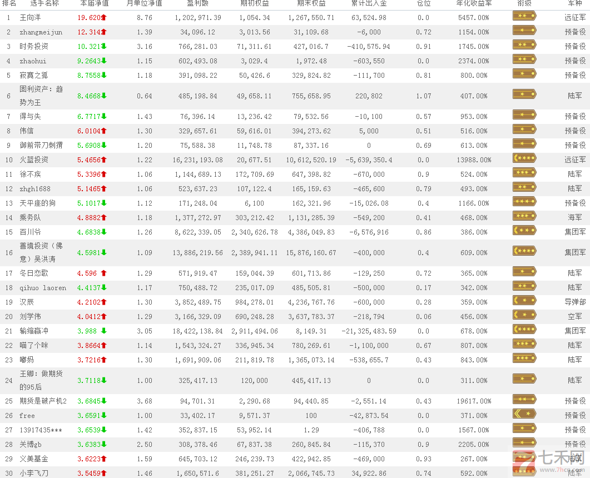Click profit 308,378.46 for 关博gb
Screen dimensions: 590x478
(198, 445)
